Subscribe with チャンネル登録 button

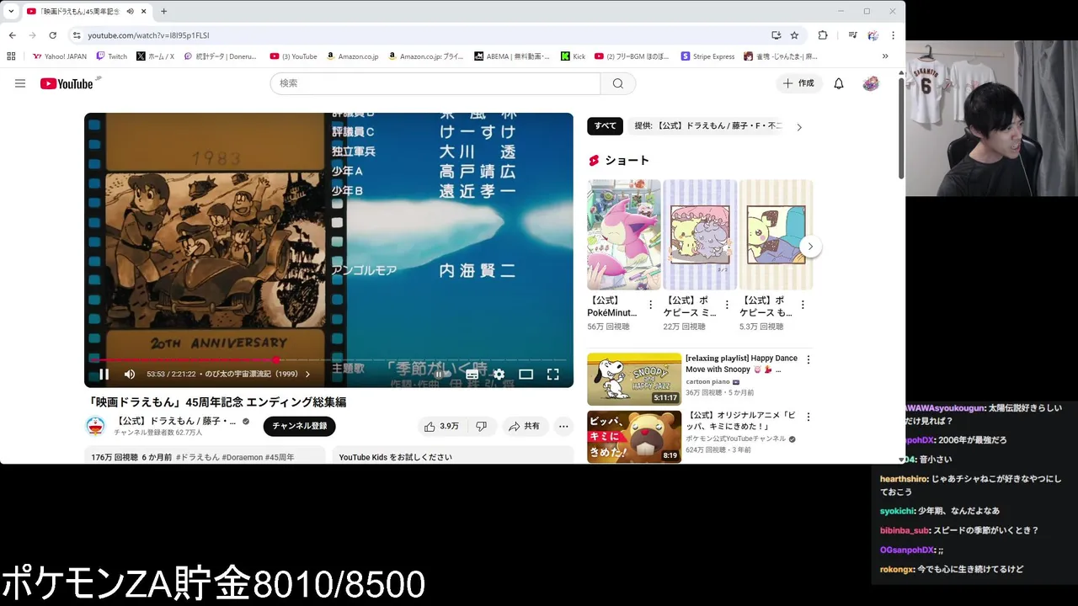click(299, 426)
